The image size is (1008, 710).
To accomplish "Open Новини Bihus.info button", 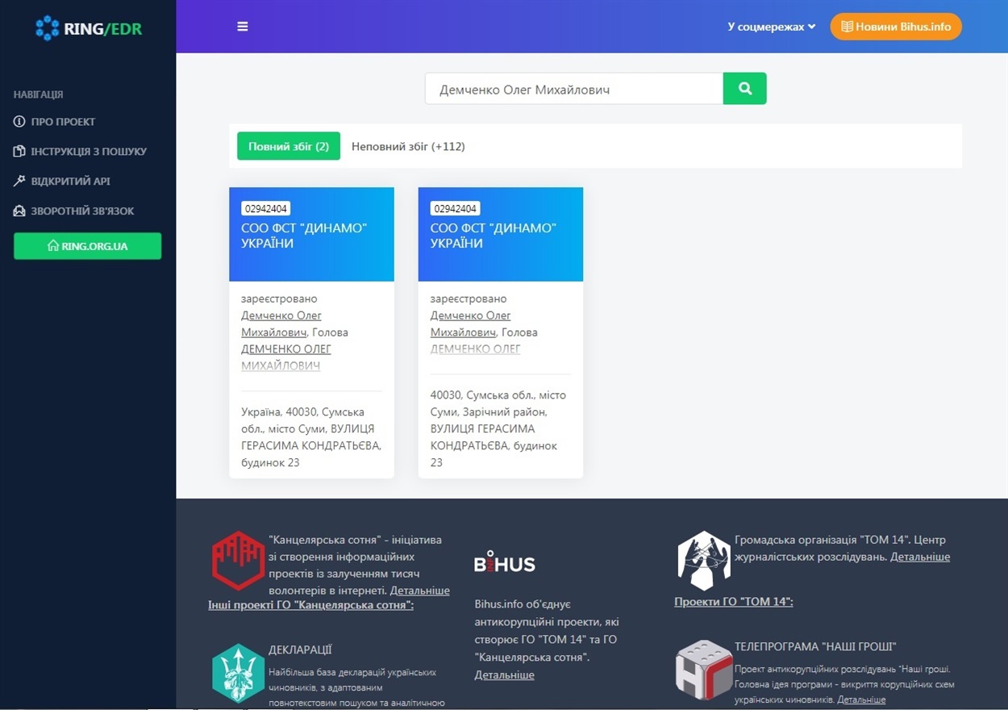I will click(896, 27).
